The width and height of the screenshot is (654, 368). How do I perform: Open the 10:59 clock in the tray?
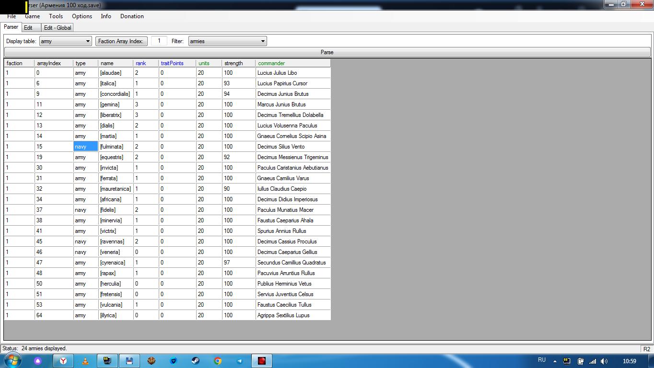[629, 361]
